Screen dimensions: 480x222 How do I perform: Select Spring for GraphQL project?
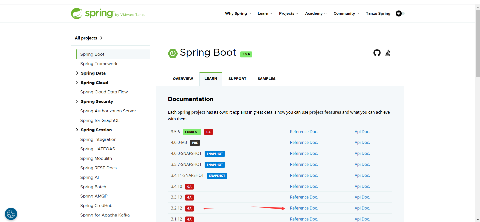(100, 120)
